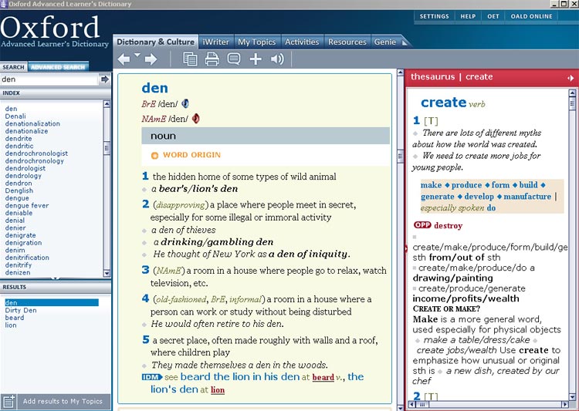Click the search field containing den

tap(49, 79)
